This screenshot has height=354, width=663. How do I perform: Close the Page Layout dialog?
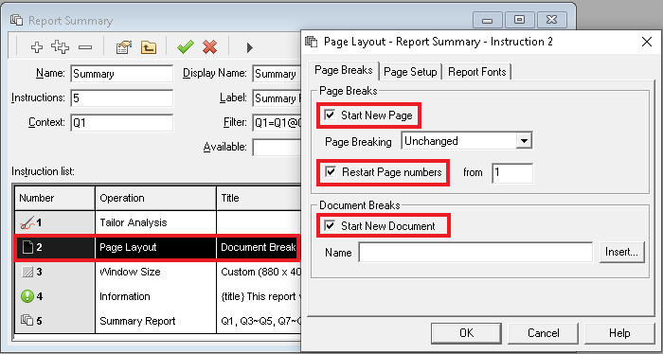tap(647, 42)
